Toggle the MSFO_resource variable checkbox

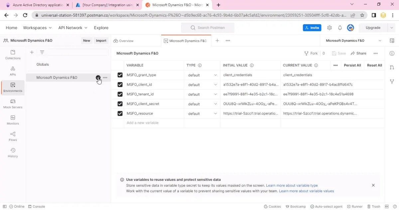click(x=120, y=113)
